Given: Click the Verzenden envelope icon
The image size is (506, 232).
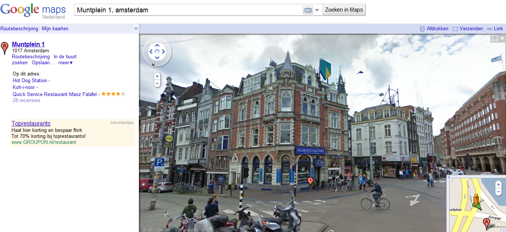Looking at the screenshot, I should pos(455,29).
